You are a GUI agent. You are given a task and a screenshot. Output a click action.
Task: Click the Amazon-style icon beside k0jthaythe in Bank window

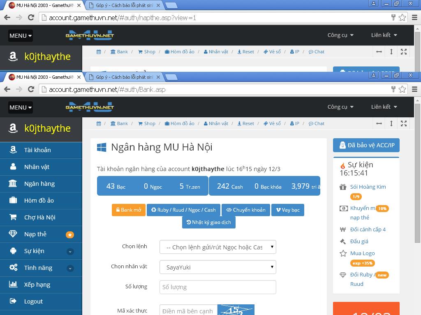pyautogui.click(x=13, y=128)
